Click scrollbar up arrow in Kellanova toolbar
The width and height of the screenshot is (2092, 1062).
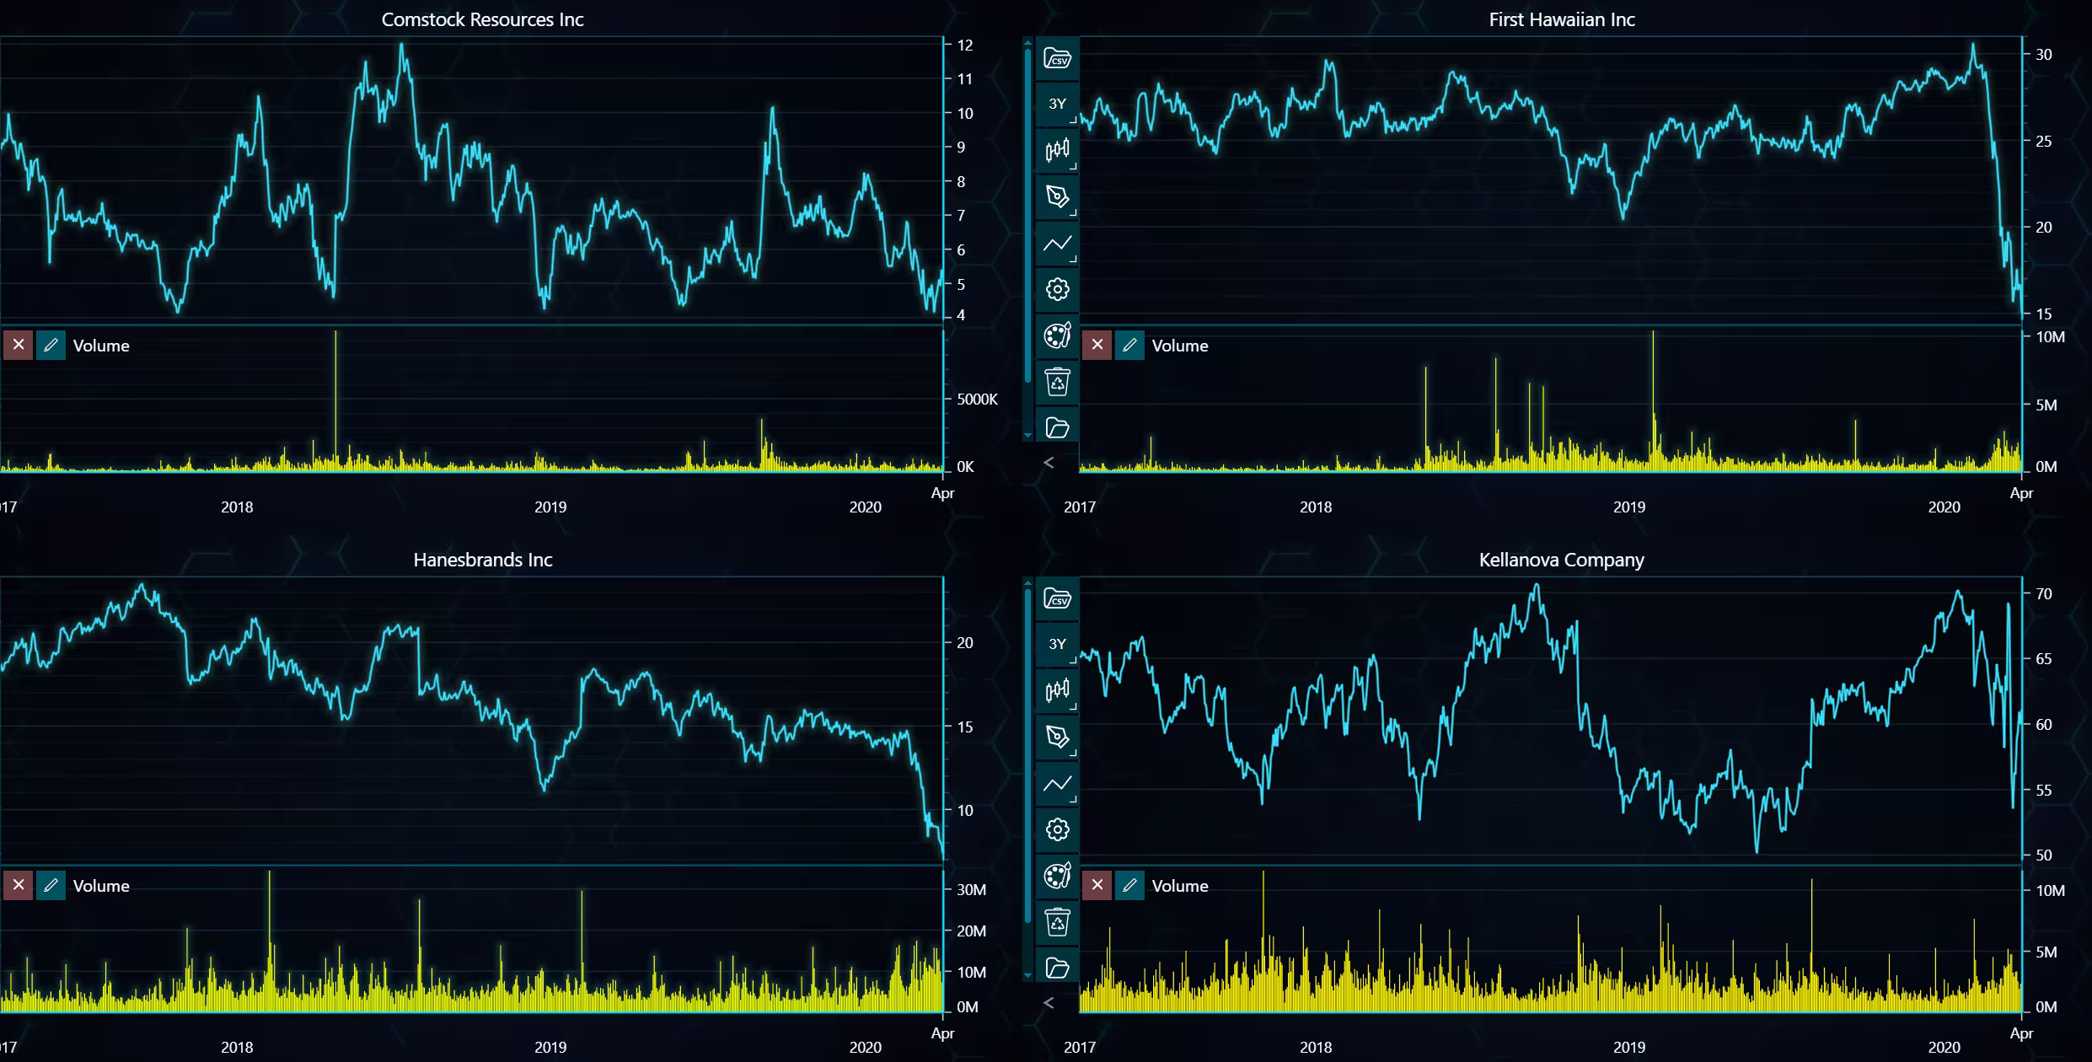point(1027,582)
